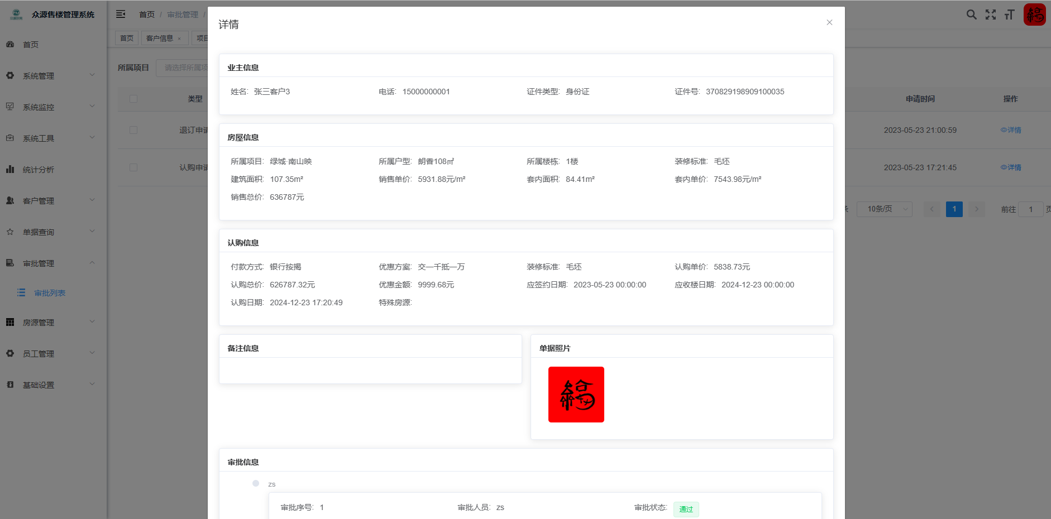1051x519 pixels.
Task: Expand the 基础设置 menu chevron
Action: click(92, 384)
